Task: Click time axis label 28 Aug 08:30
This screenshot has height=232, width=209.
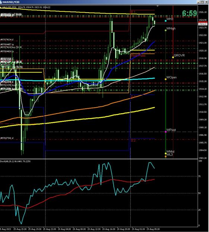Action: [x=79, y=229]
